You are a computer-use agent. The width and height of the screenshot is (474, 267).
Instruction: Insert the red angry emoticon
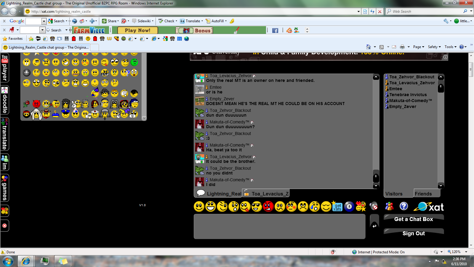tap(268, 206)
